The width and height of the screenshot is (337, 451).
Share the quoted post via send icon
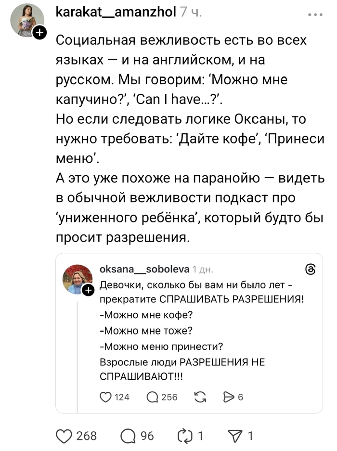(228, 397)
